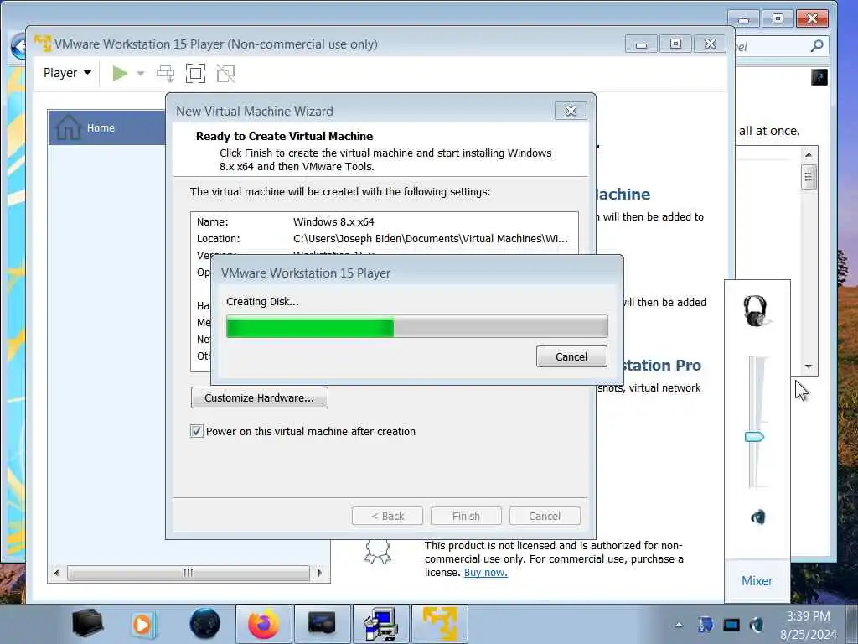Cancel the Creating Disk progress dialog
This screenshot has height=644, width=858.
571,356
